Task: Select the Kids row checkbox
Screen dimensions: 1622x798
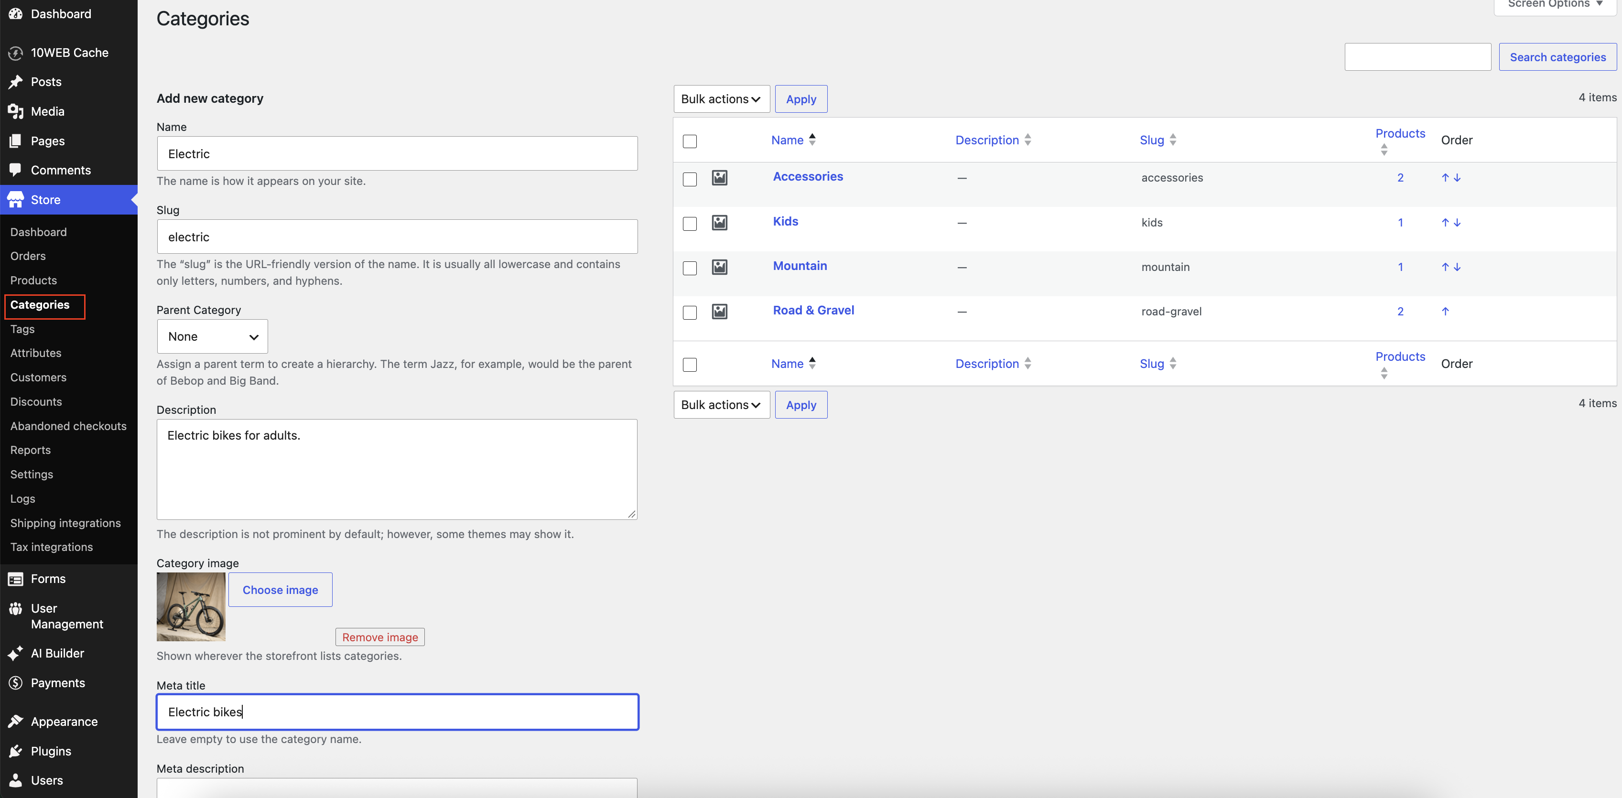Action: 690,224
